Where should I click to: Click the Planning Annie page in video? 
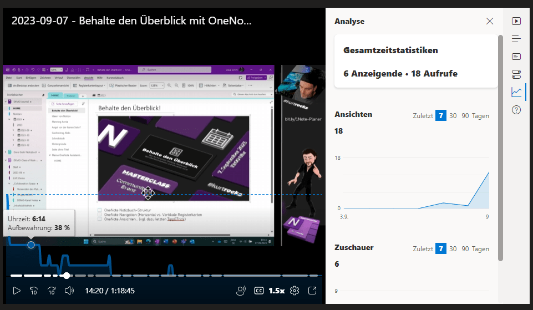pos(60,121)
